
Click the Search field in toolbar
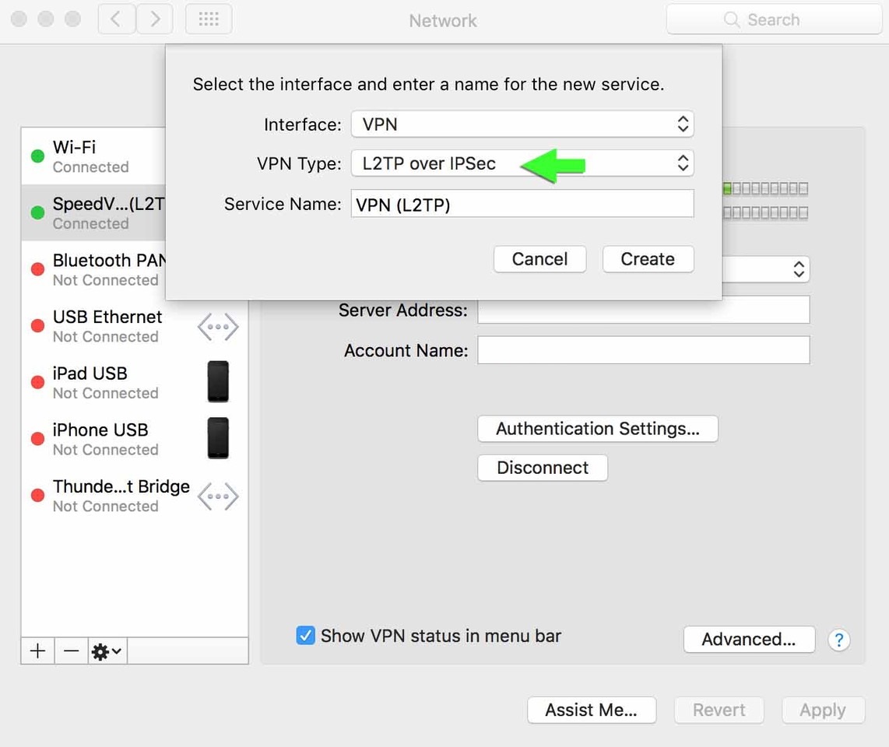(x=773, y=20)
